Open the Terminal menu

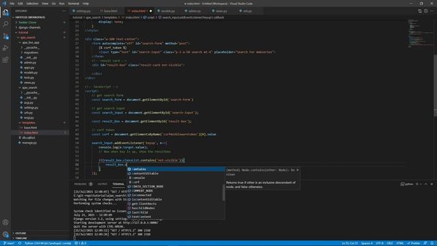pos(74,3)
